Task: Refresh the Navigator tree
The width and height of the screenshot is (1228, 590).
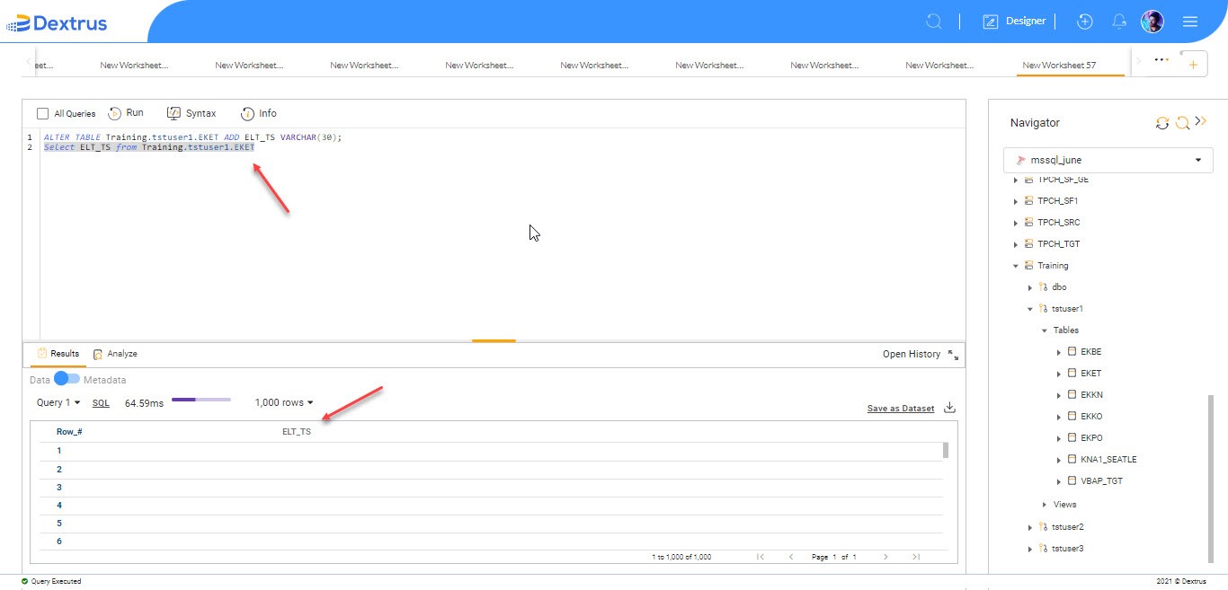Action: tap(1162, 123)
